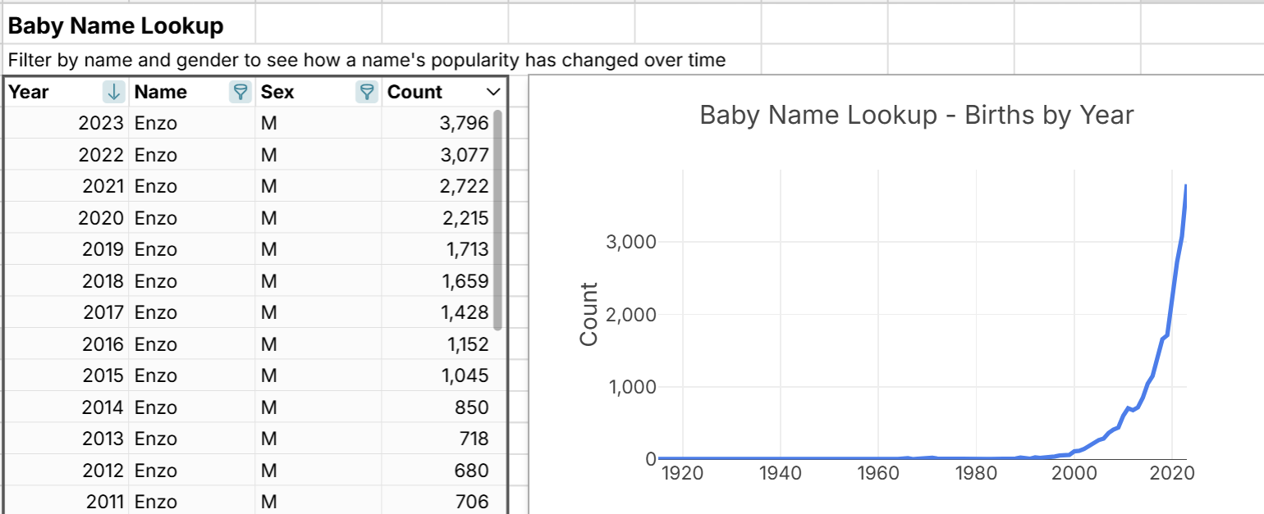Select the Baby Name Lookup title cell
The image size is (1264, 514).
point(116,26)
